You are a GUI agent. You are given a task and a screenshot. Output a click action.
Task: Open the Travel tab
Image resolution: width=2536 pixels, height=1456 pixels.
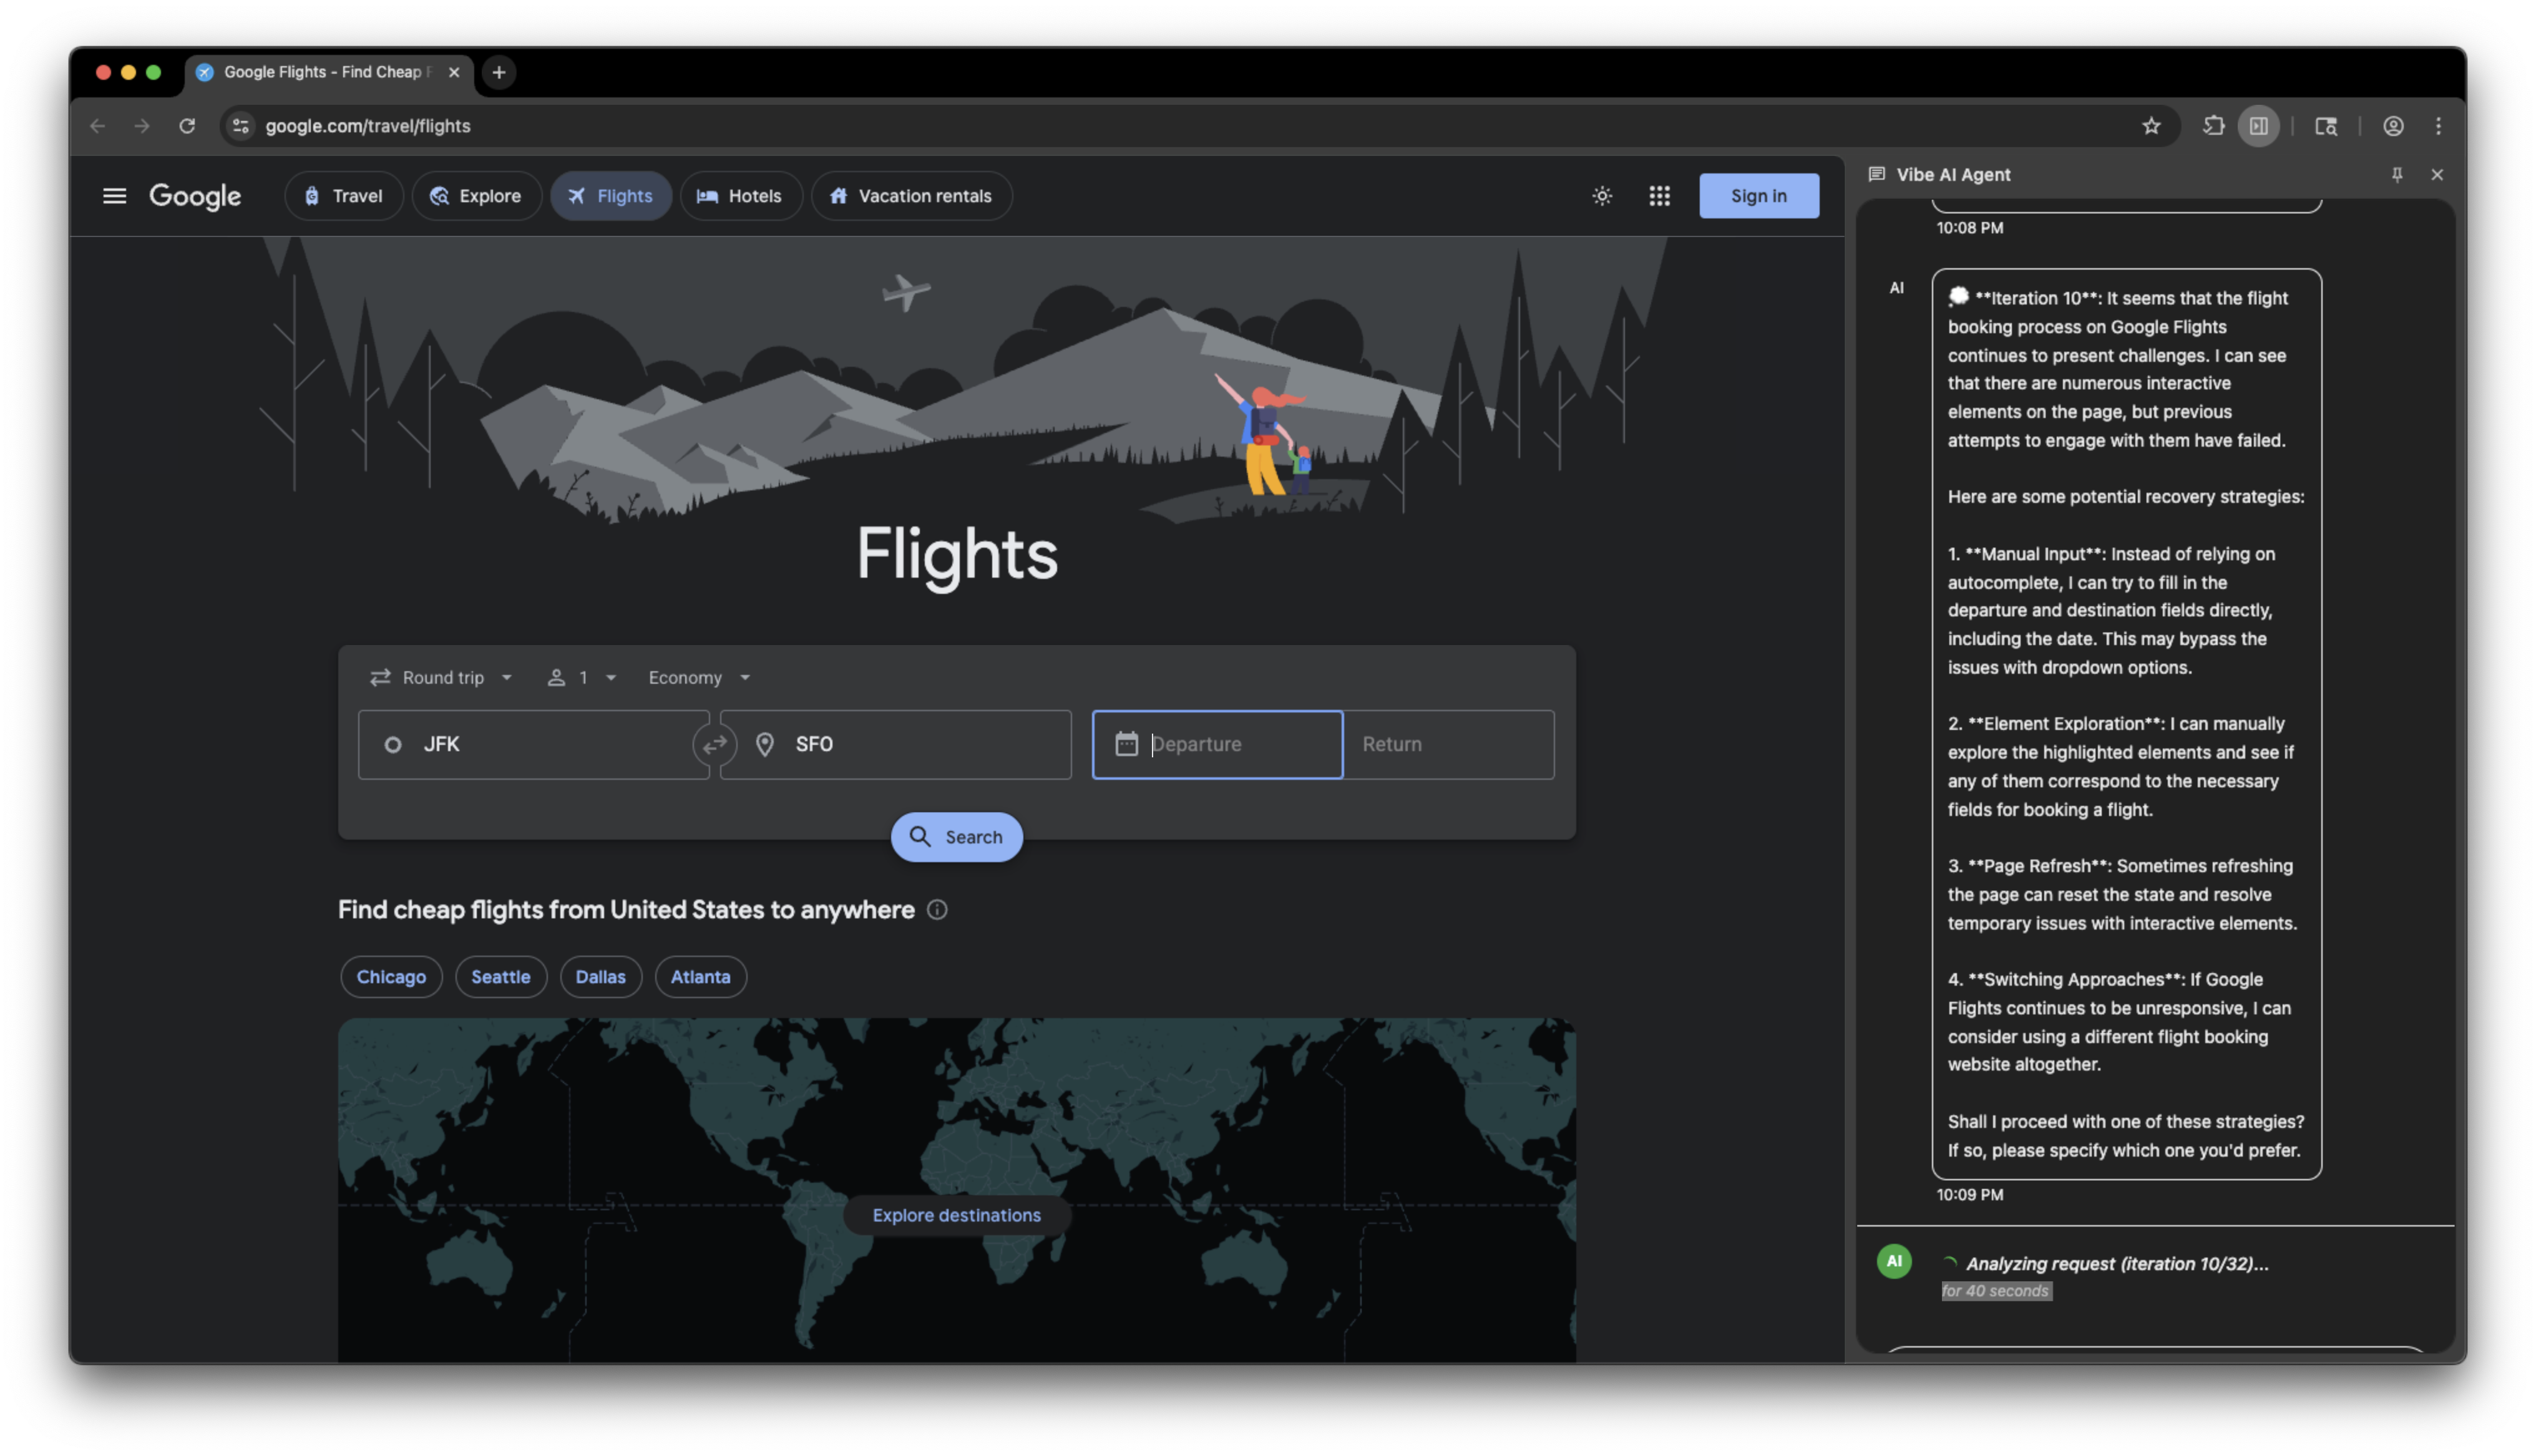(x=343, y=196)
